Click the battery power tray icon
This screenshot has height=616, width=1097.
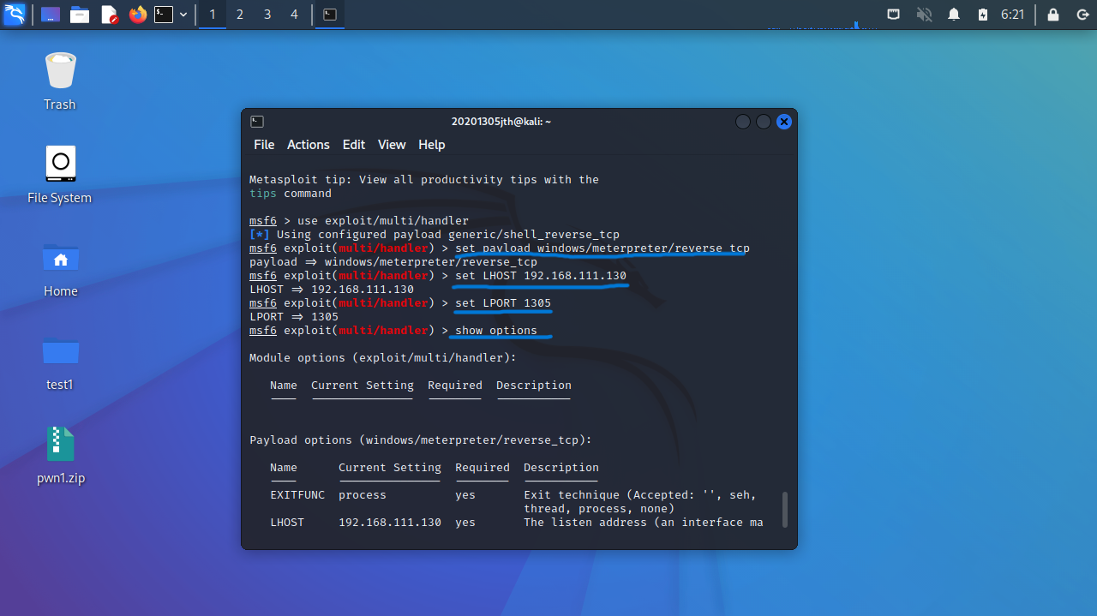coord(983,15)
